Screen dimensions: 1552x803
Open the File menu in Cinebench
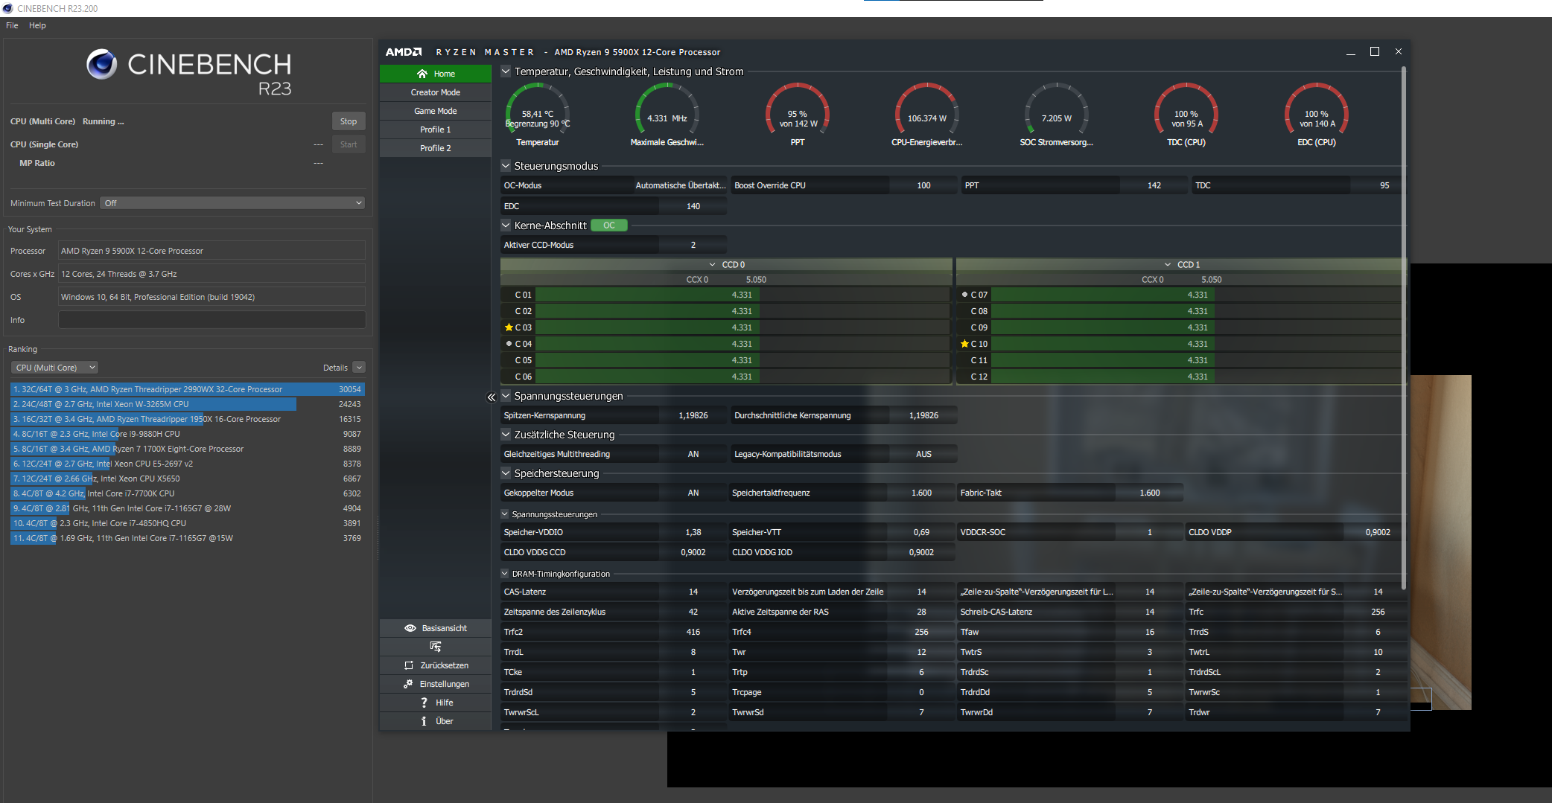click(x=12, y=25)
